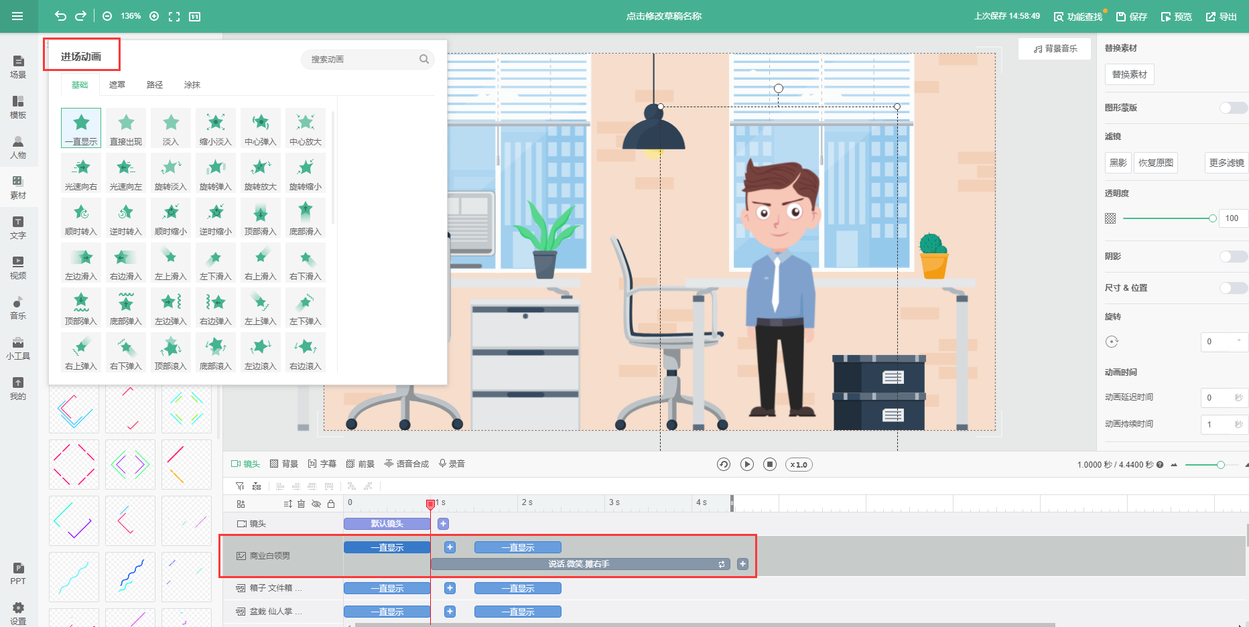Open the hamburger menu in the top bar

[x=17, y=16]
